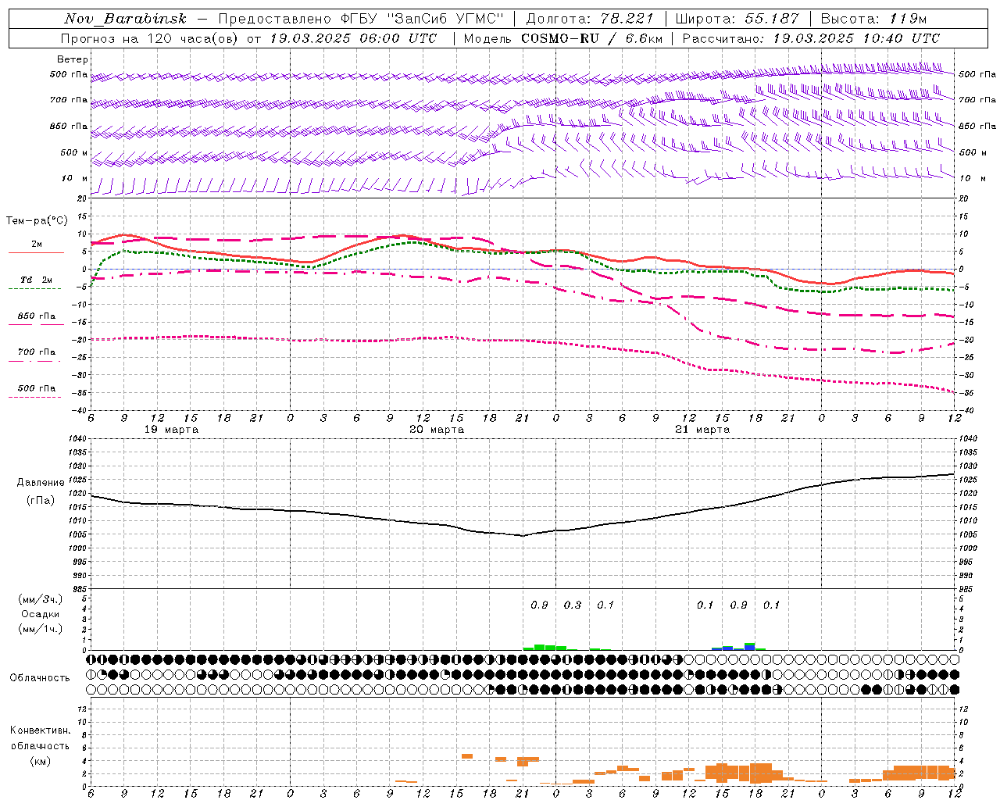Click the 'Долгота: 78.221' longitude value
This screenshot has height=800, width=1000.
[x=590, y=19]
